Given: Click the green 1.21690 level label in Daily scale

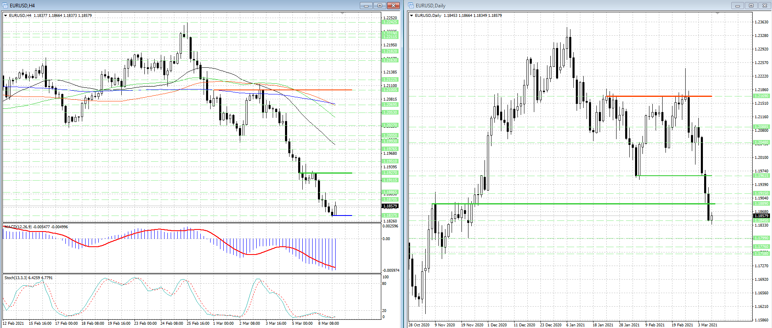Looking at the screenshot, I should [x=761, y=96].
